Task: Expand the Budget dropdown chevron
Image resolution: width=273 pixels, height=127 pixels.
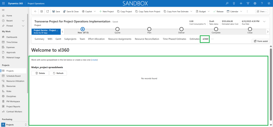Action: tap(209, 11)
